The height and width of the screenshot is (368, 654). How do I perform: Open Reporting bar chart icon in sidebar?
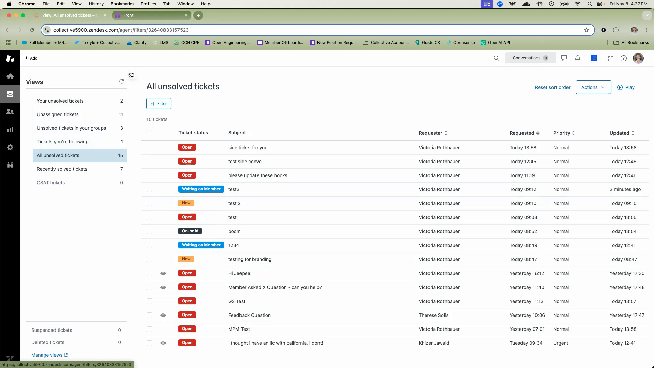[10, 129]
